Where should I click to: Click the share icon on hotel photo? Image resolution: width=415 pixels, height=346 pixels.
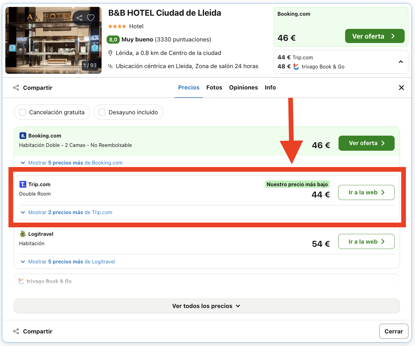coord(79,18)
